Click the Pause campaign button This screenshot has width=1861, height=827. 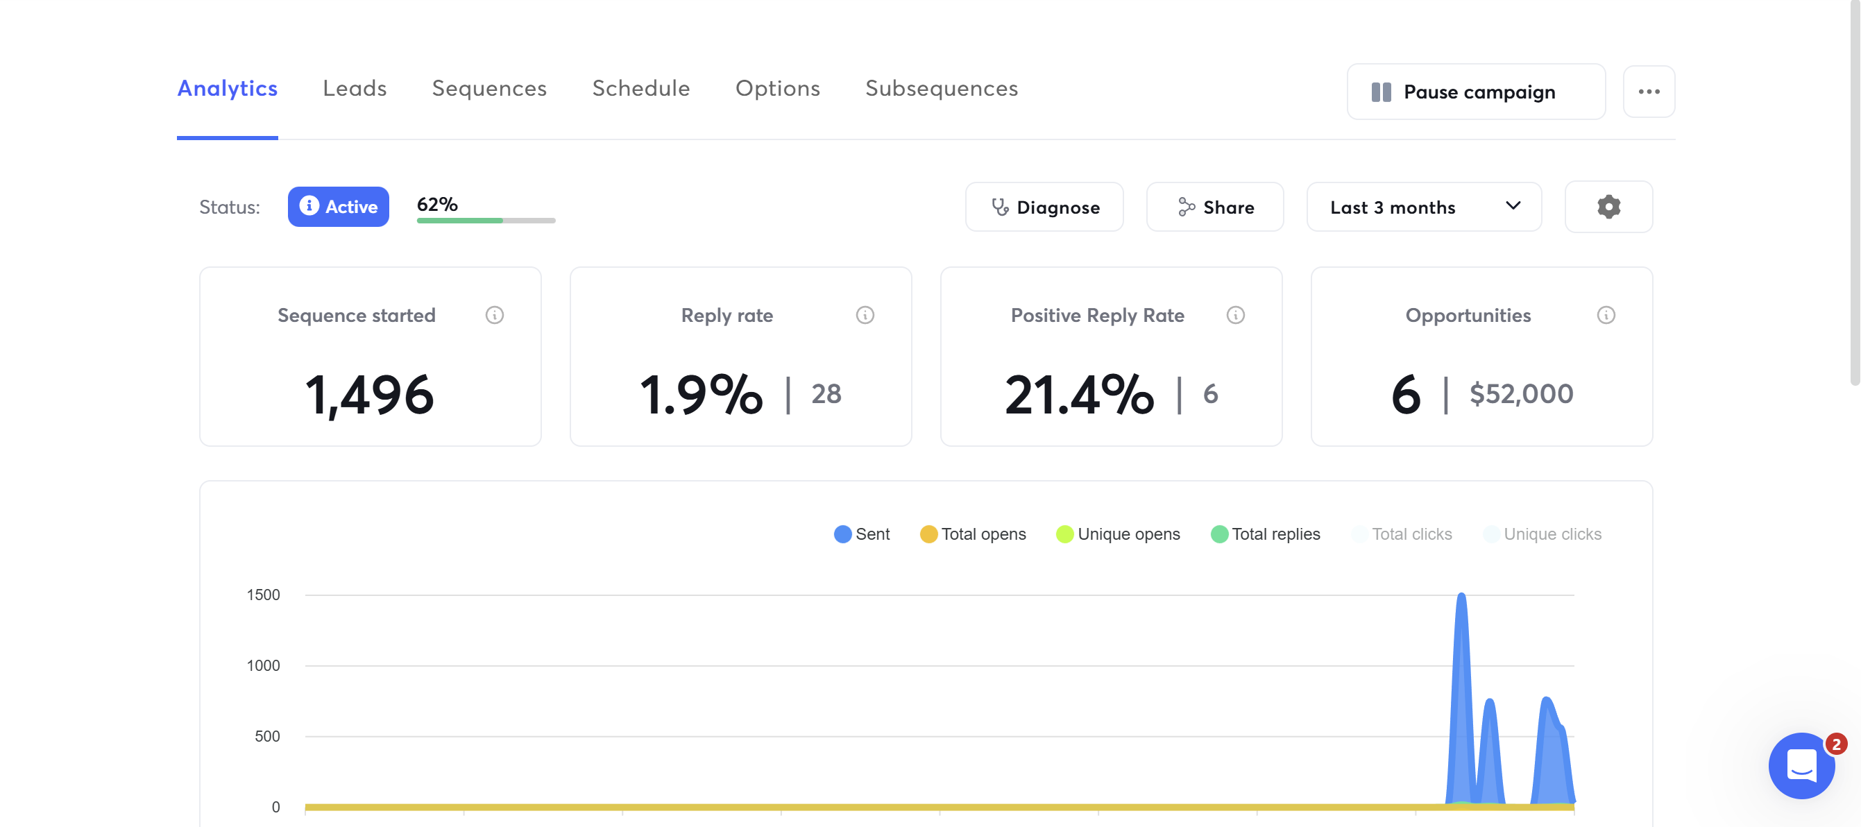coord(1476,92)
